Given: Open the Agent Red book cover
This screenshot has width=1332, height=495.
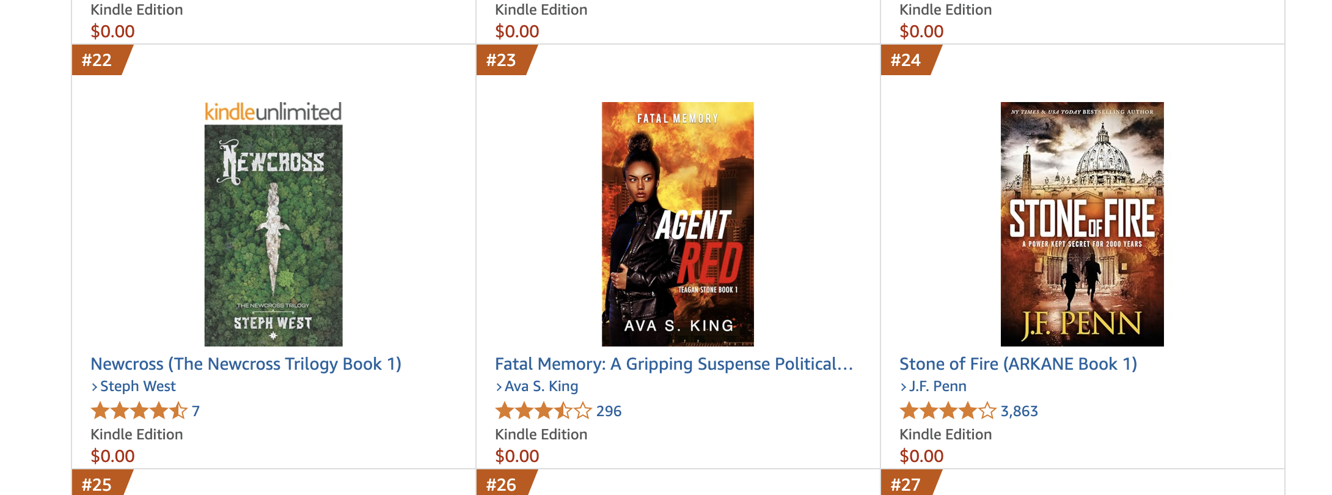Looking at the screenshot, I should pos(678,224).
